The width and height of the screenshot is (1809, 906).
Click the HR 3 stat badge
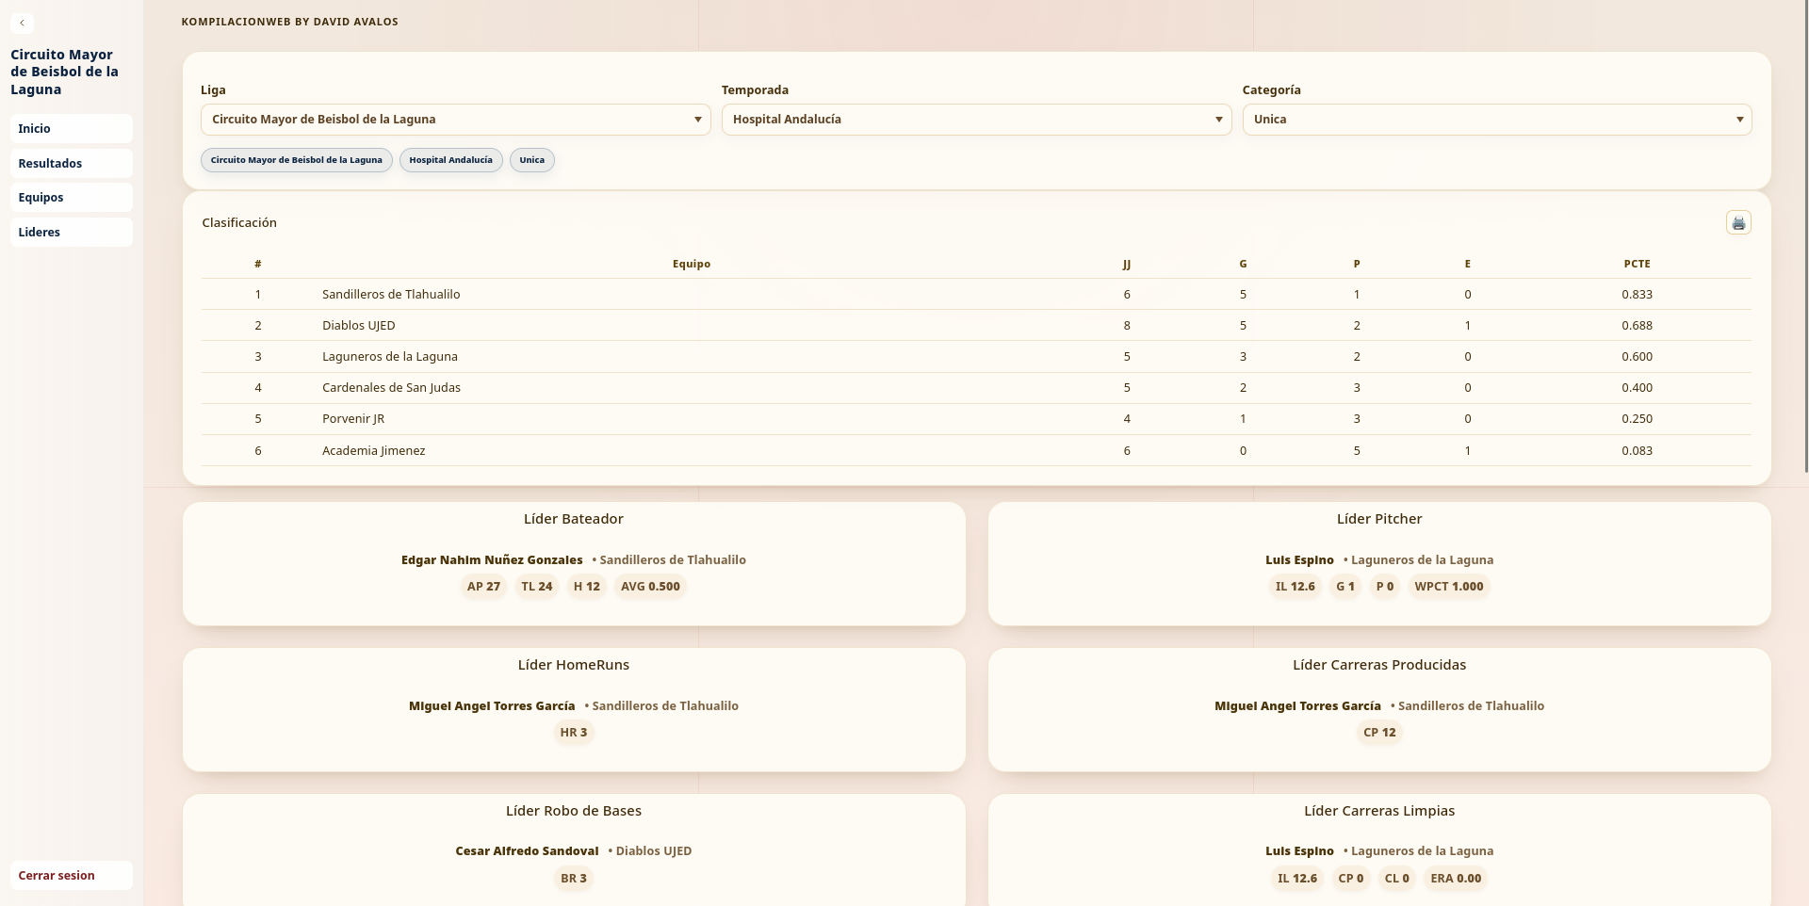coord(574,732)
